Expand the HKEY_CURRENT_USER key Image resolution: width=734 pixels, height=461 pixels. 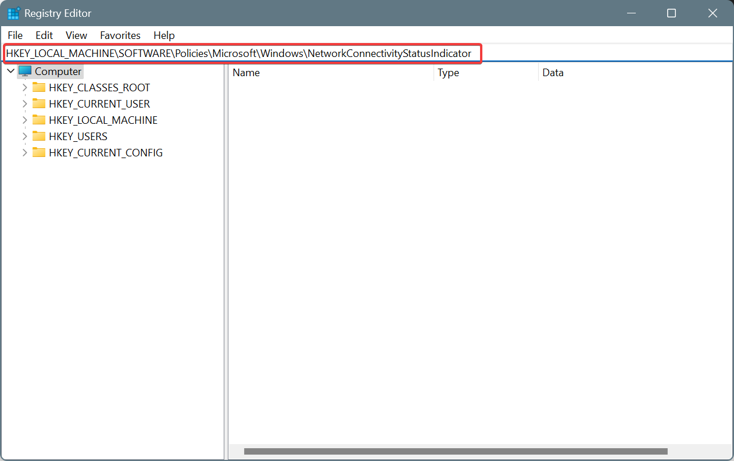[24, 103]
